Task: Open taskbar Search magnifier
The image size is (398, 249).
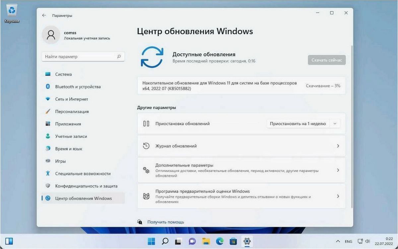Action: [165, 241]
